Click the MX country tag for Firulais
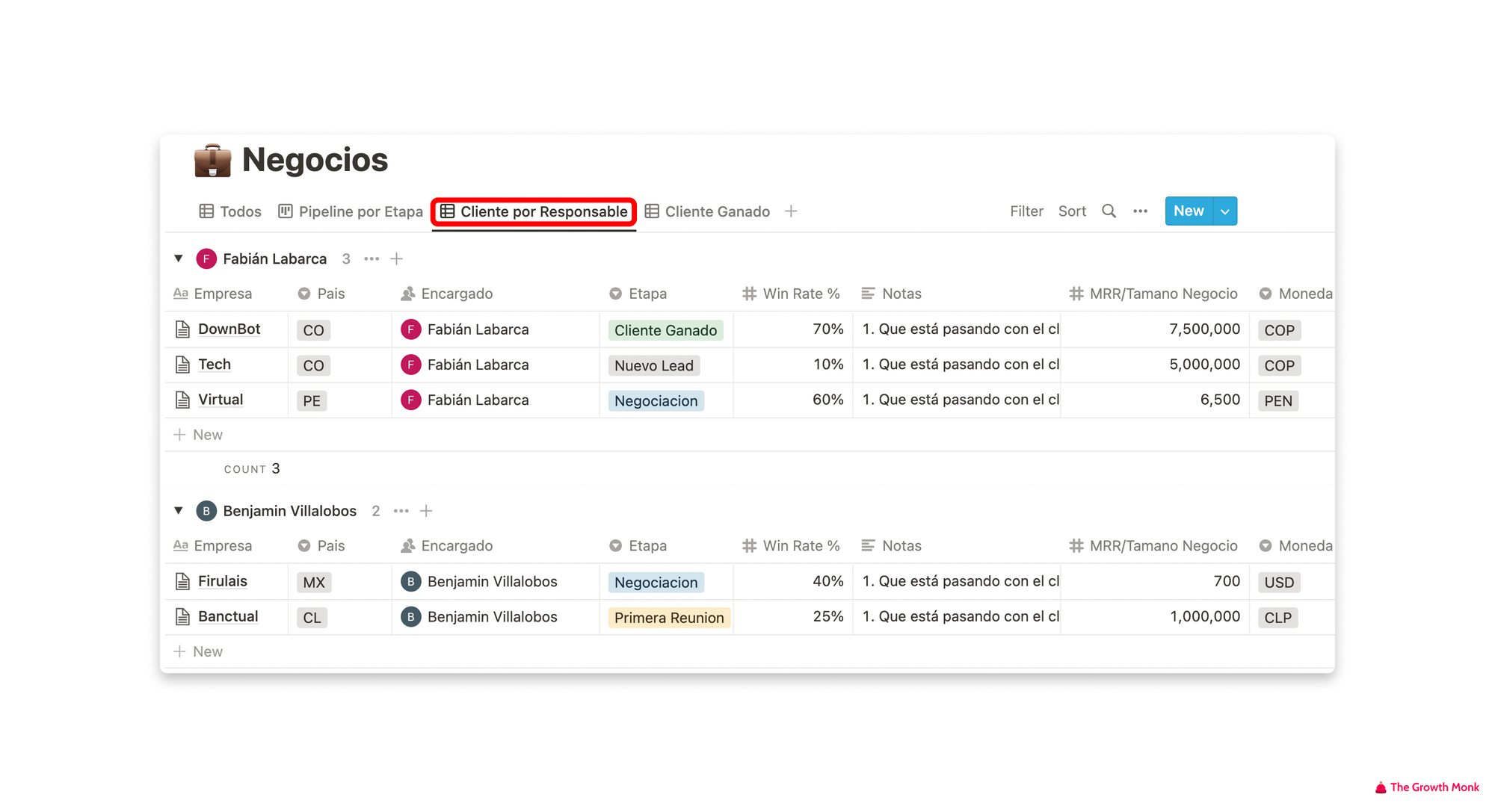 pos(314,583)
